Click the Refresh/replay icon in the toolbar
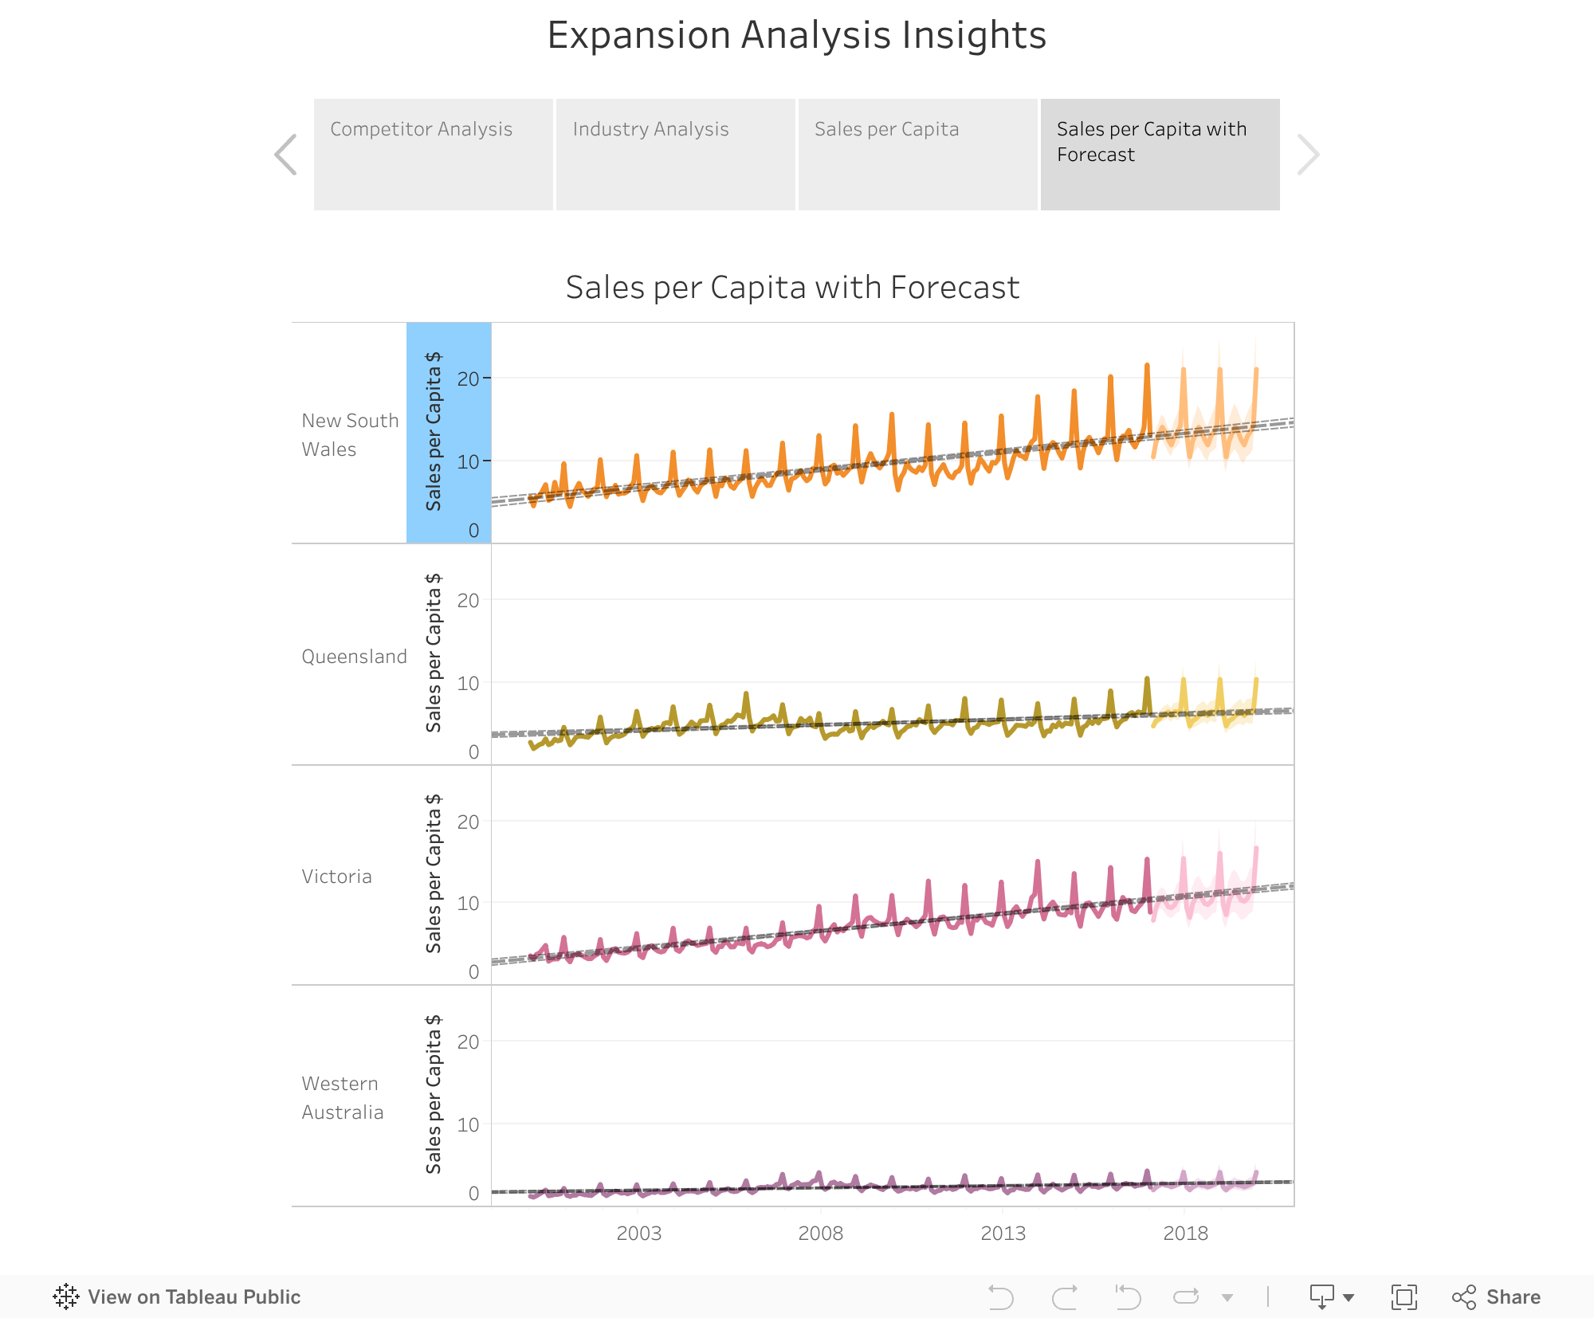The height and width of the screenshot is (1318, 1594). click(x=1186, y=1297)
